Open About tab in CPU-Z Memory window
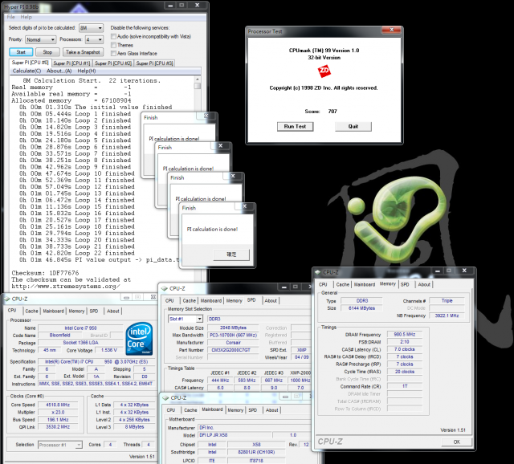 click(x=424, y=284)
